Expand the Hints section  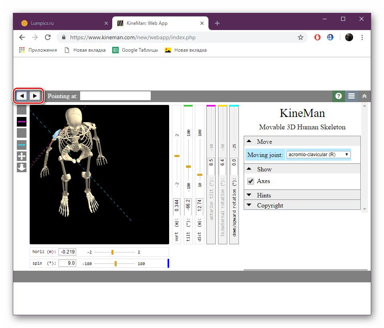(x=264, y=195)
